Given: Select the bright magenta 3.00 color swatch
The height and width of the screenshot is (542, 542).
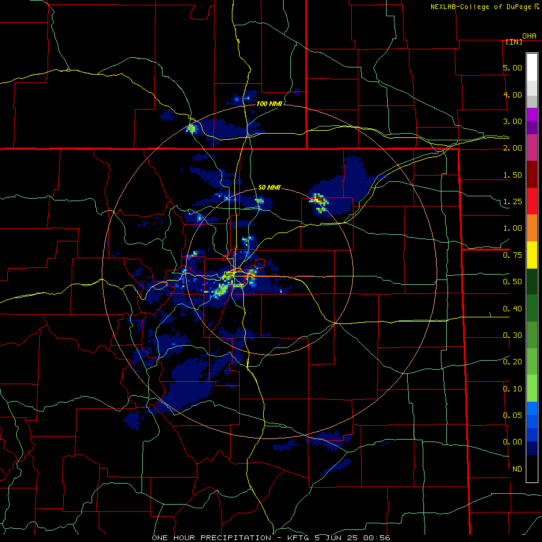Looking at the screenshot, I should pyautogui.click(x=532, y=114).
